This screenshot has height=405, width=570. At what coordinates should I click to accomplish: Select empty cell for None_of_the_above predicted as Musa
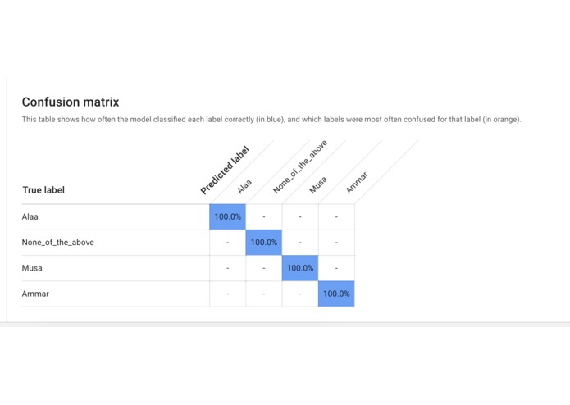(300, 243)
